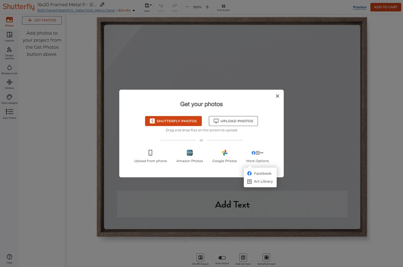Click the 100% zoom level value

[197, 7]
